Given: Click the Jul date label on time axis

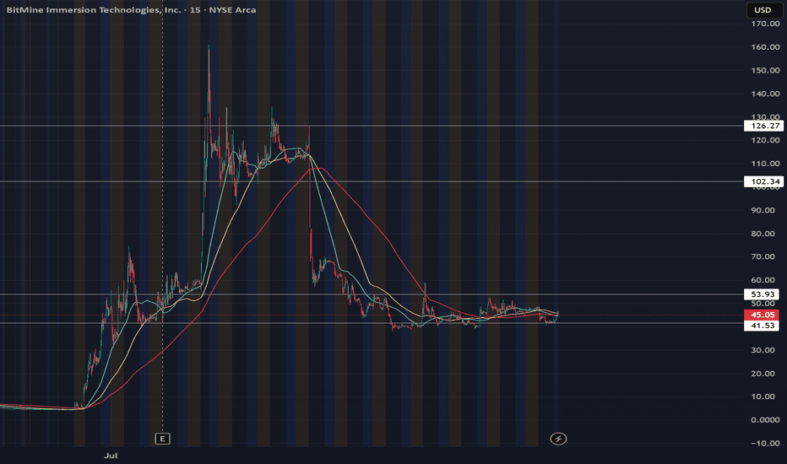Looking at the screenshot, I should (x=111, y=456).
